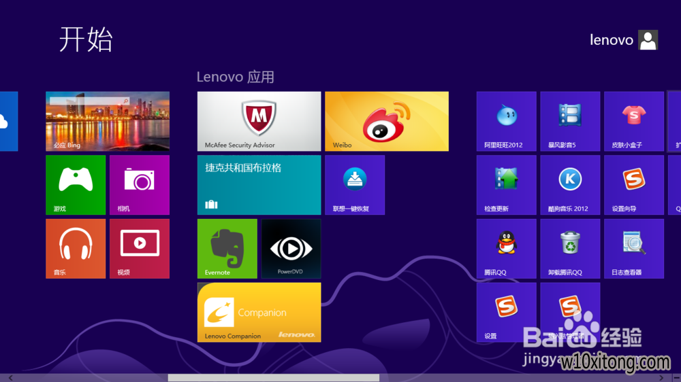This screenshot has height=382, width=681.
Task: Open the Weibo tile
Action: (387, 121)
